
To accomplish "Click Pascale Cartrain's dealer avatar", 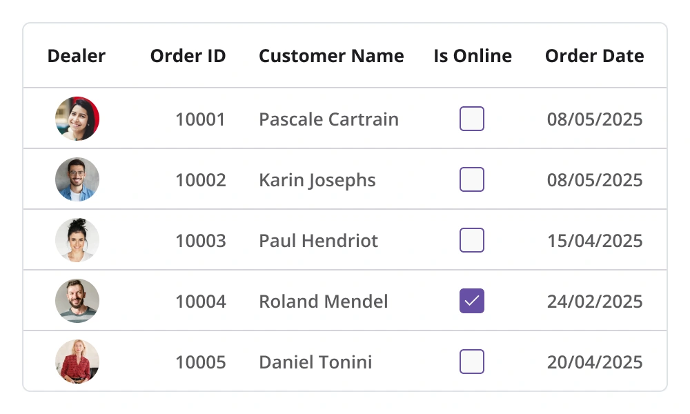I will 77,119.
